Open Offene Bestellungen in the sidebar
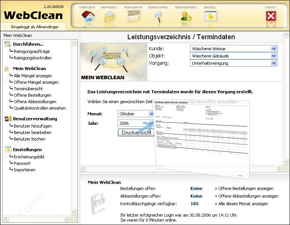 pyautogui.click(x=32, y=95)
